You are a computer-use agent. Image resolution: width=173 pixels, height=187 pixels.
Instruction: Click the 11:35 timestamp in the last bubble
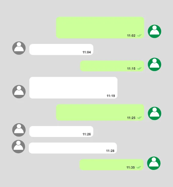pos(131,167)
